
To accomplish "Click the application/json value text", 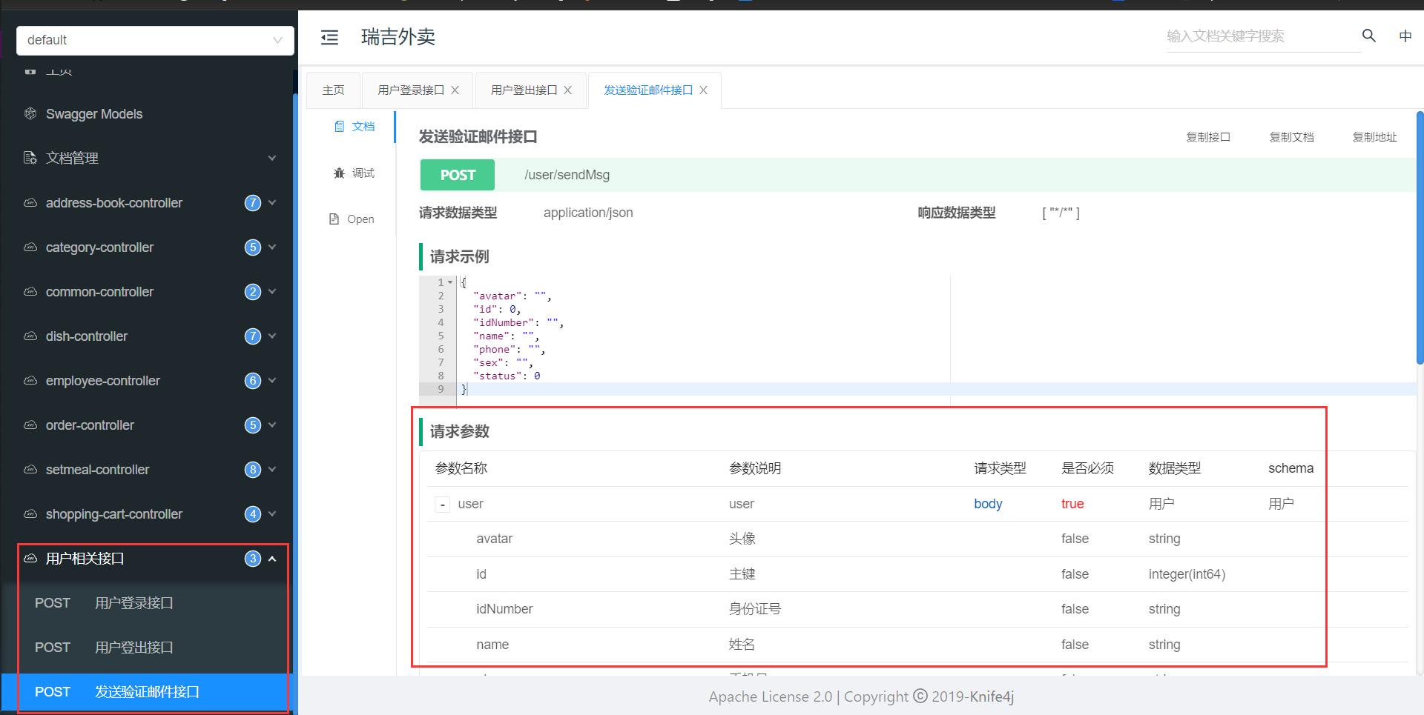I will (588, 213).
